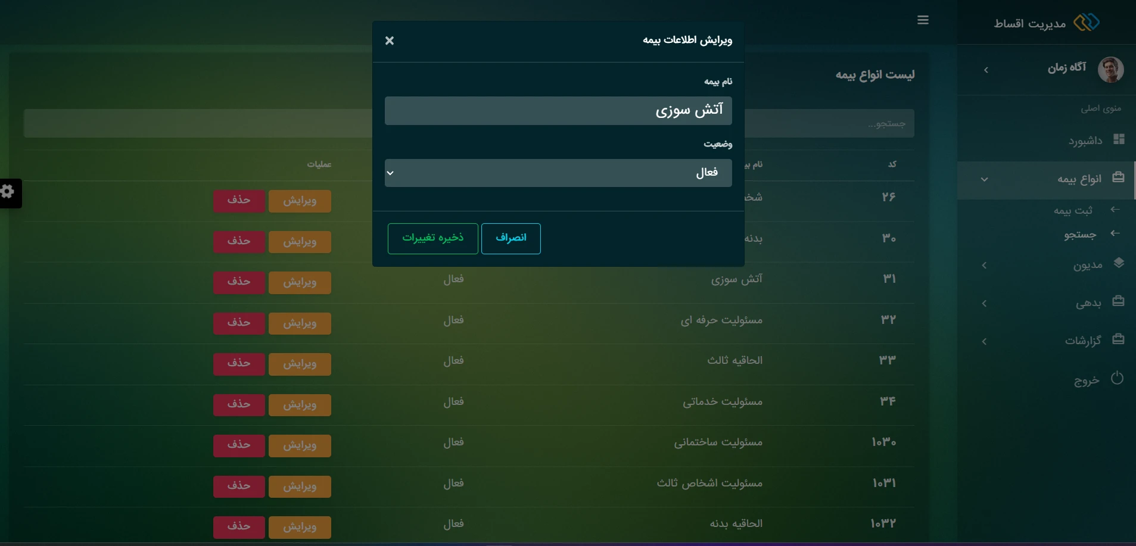
Task: Click the نام بیمه name input field
Action: [x=558, y=111]
